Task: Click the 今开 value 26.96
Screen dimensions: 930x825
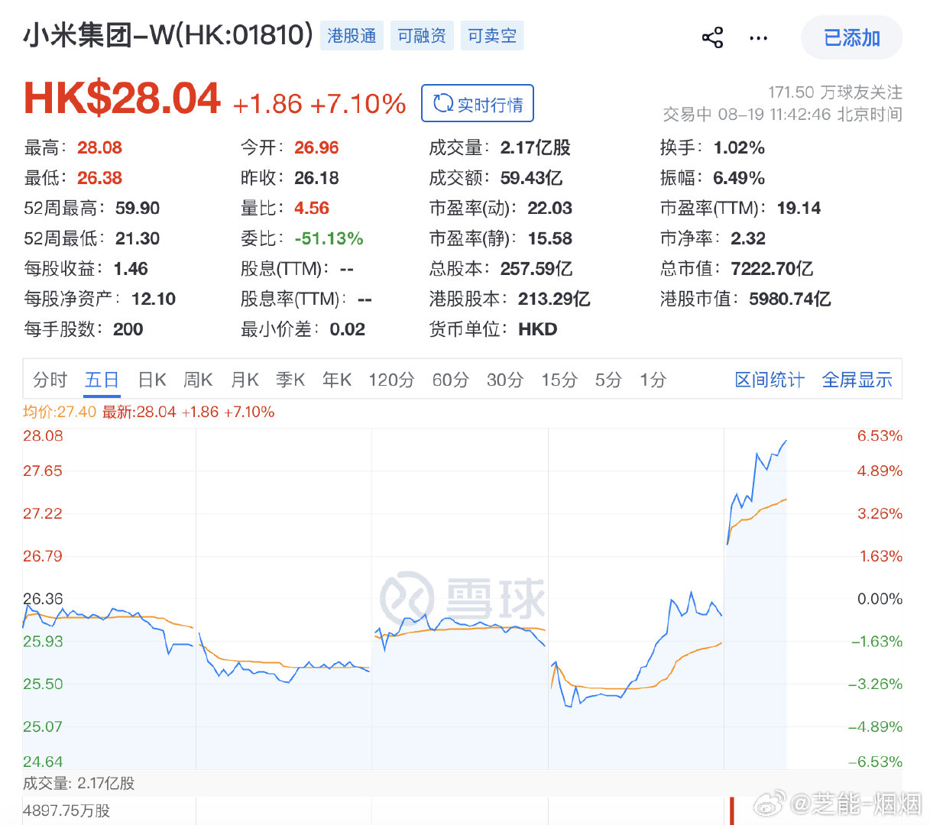Action: tap(316, 147)
